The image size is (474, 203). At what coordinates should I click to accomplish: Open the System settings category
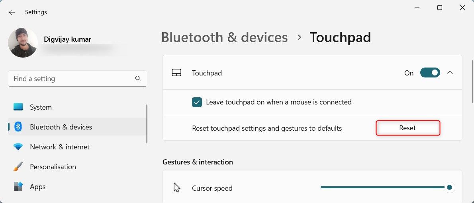41,107
